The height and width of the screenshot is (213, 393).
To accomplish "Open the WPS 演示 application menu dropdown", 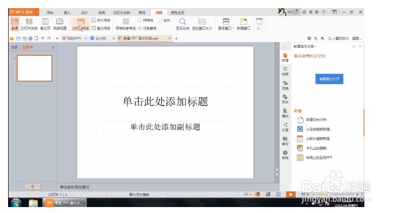I will pos(37,12).
